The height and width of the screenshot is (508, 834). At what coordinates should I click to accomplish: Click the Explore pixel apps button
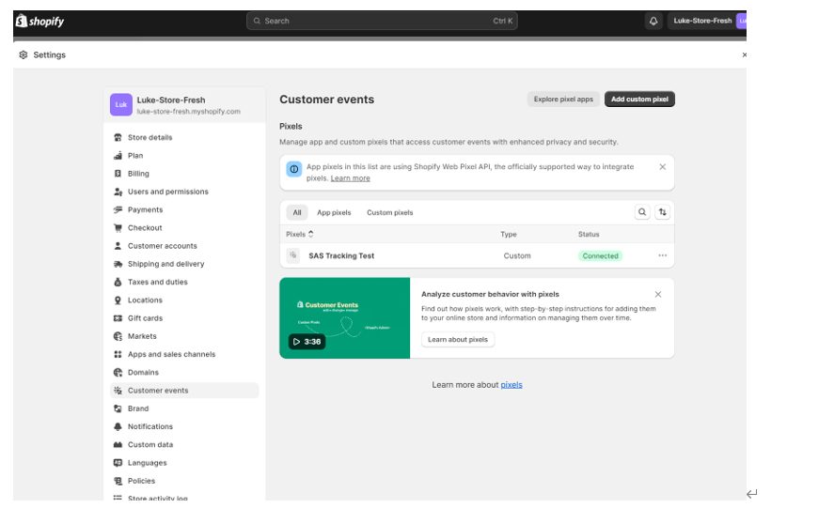click(x=563, y=100)
